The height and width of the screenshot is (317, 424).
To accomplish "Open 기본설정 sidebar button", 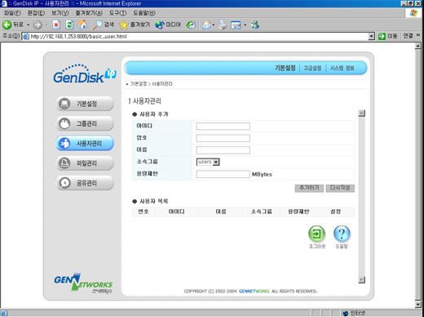I will coord(85,104).
